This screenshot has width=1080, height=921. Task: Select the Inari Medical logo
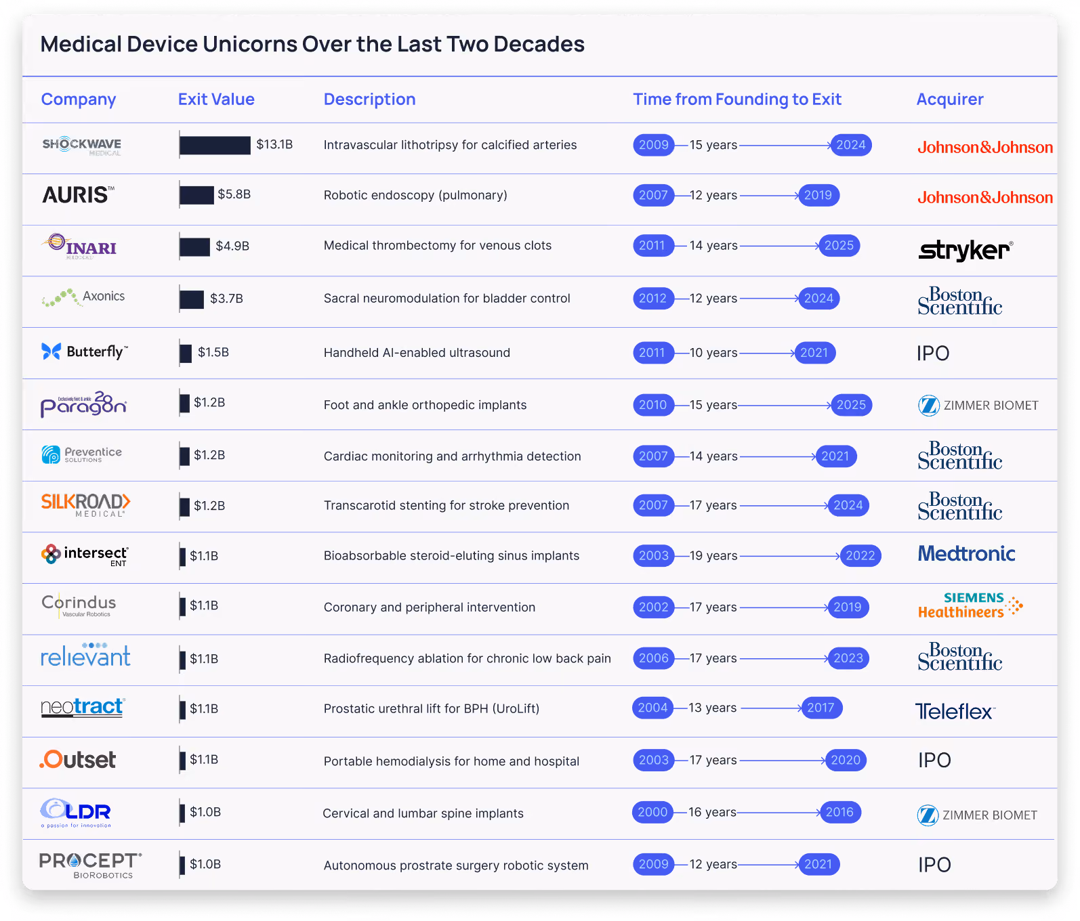(79, 247)
